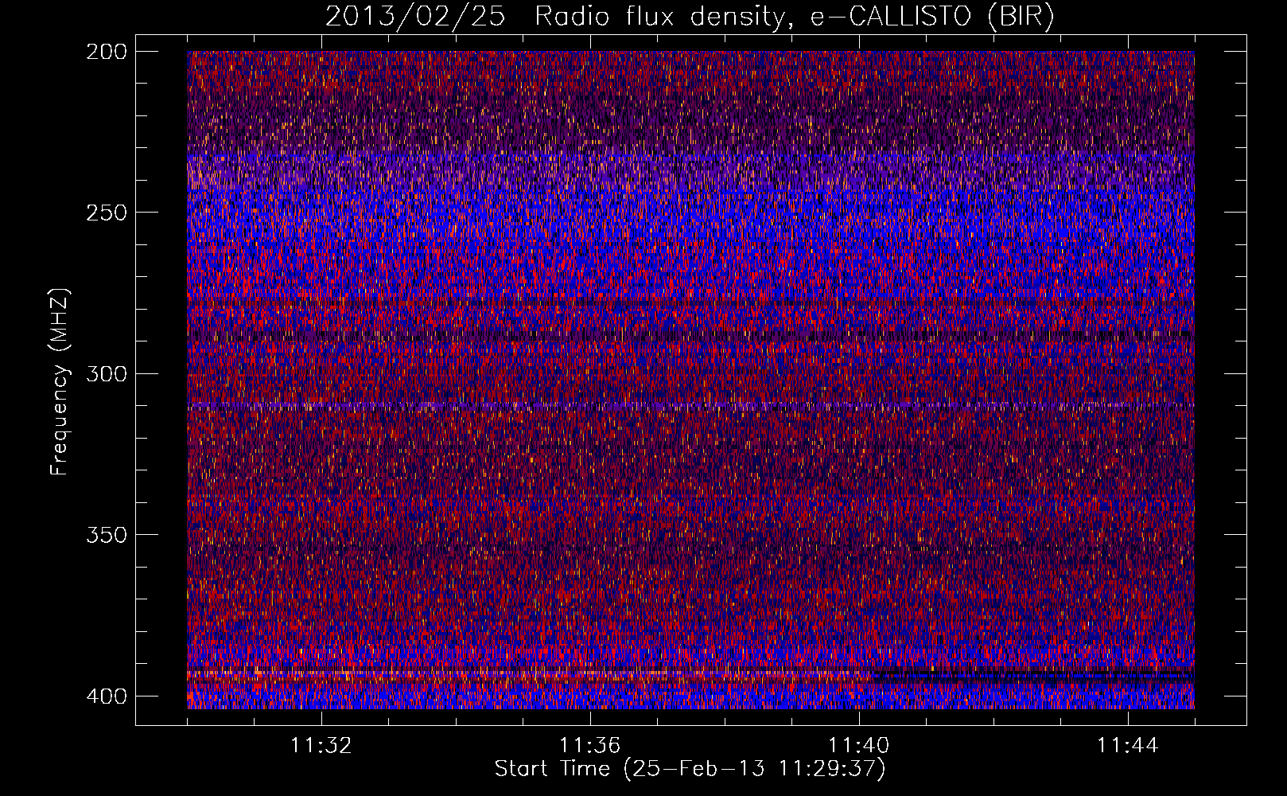
Task: Click the 250 frequency tick label
Action: [106, 213]
